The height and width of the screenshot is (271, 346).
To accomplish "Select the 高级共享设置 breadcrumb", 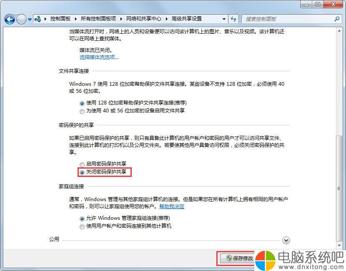I will pos(187,19).
